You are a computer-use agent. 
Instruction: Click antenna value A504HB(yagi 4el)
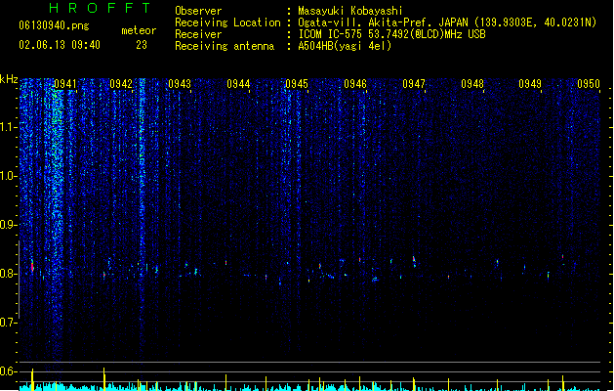(345, 46)
